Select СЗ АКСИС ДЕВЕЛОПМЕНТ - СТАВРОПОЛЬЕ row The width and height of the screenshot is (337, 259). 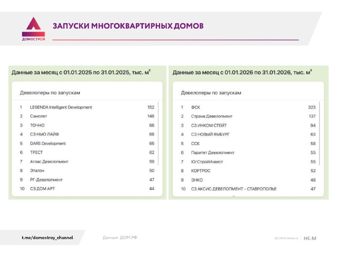248,189
